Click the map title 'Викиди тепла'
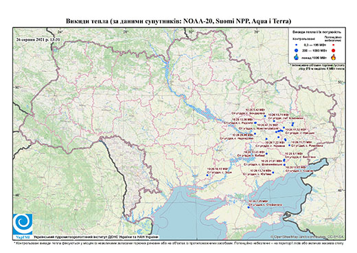 (x=87, y=21)
